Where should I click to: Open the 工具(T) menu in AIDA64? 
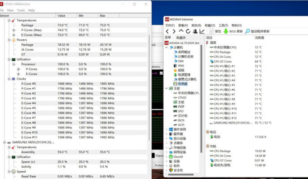point(223,25)
